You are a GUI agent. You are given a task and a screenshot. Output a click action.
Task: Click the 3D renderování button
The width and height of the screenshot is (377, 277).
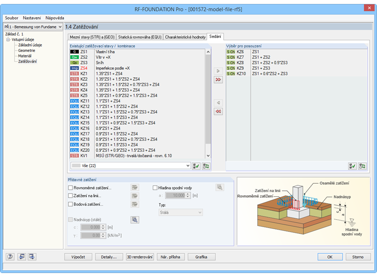pos(140,257)
